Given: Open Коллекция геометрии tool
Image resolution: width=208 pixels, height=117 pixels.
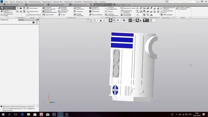Looking at the screenshot, I should pos(126,15).
